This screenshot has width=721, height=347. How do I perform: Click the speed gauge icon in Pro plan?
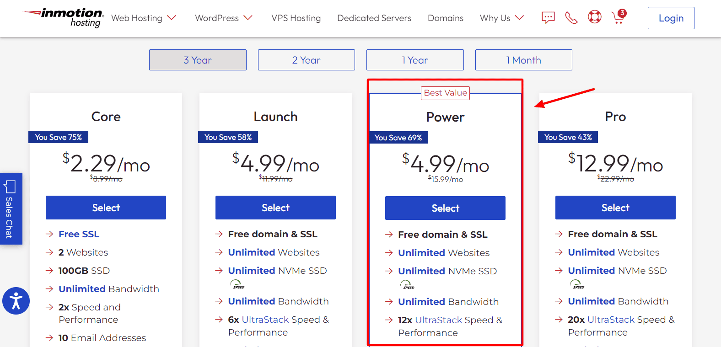click(577, 284)
